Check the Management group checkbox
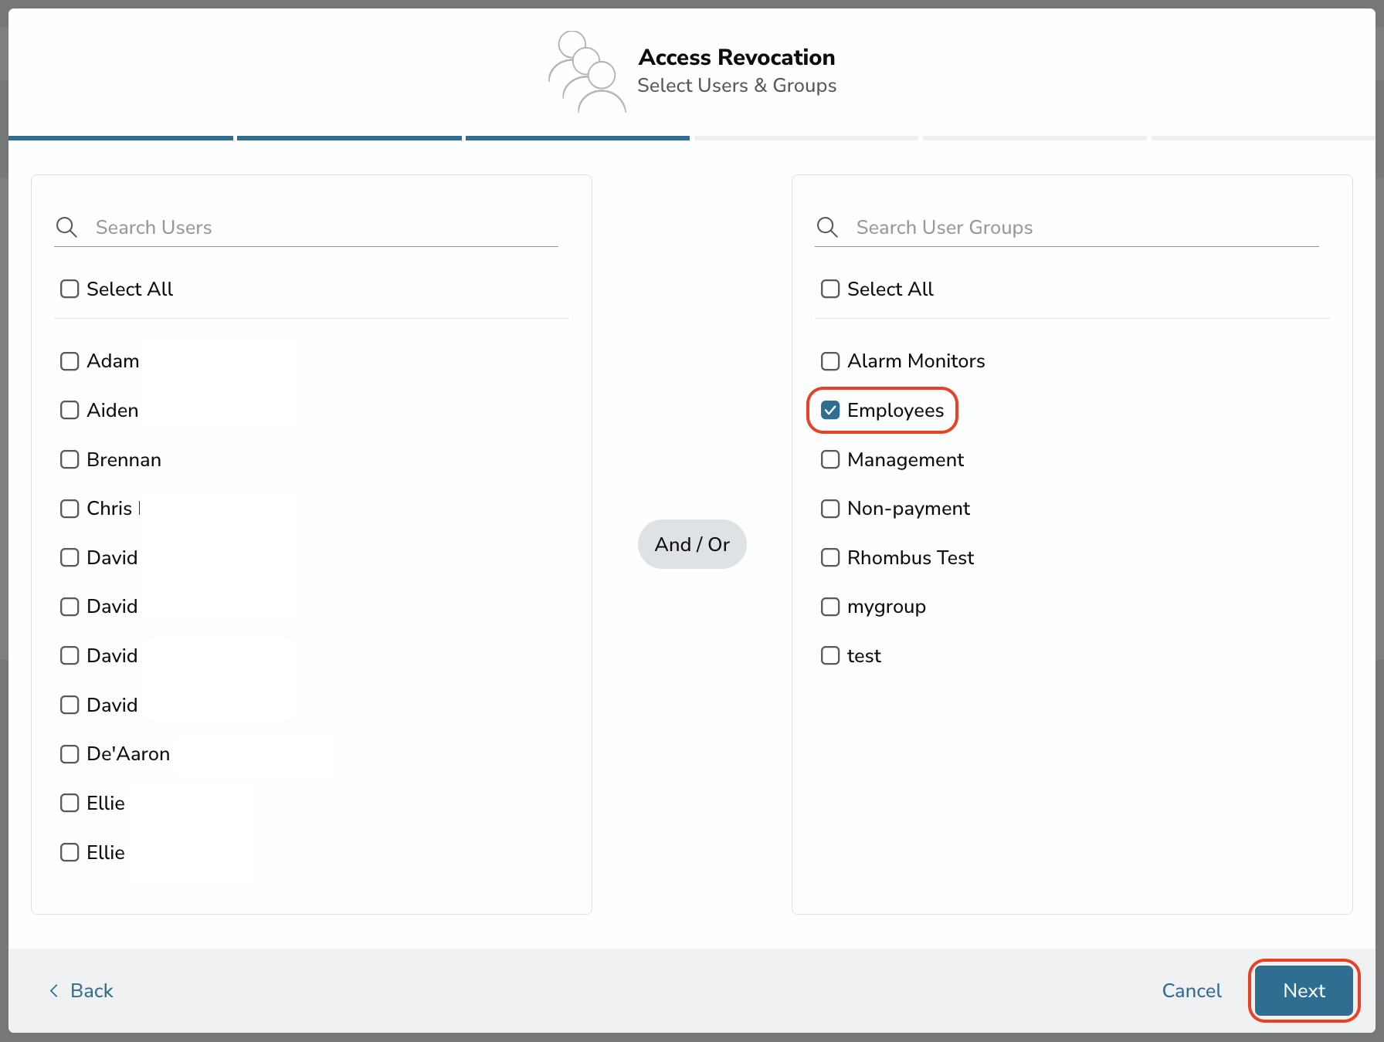 (x=830, y=459)
